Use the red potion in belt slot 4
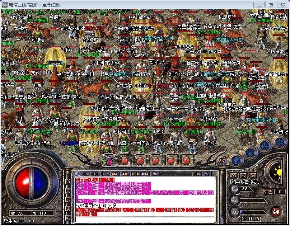The width and height of the screenshot is (290, 226). click(155, 160)
